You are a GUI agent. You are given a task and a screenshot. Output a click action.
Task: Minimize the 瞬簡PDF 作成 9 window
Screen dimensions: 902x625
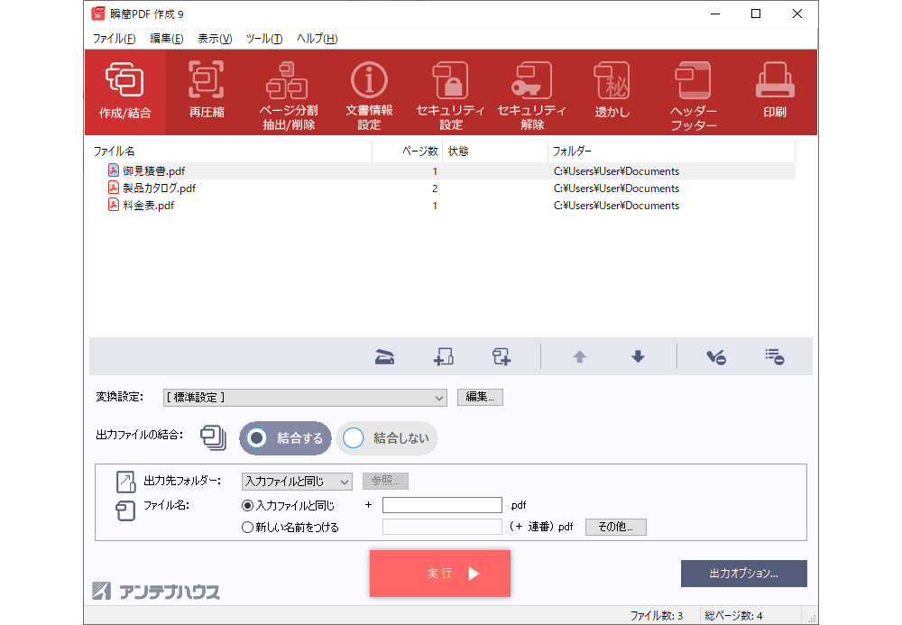(715, 14)
